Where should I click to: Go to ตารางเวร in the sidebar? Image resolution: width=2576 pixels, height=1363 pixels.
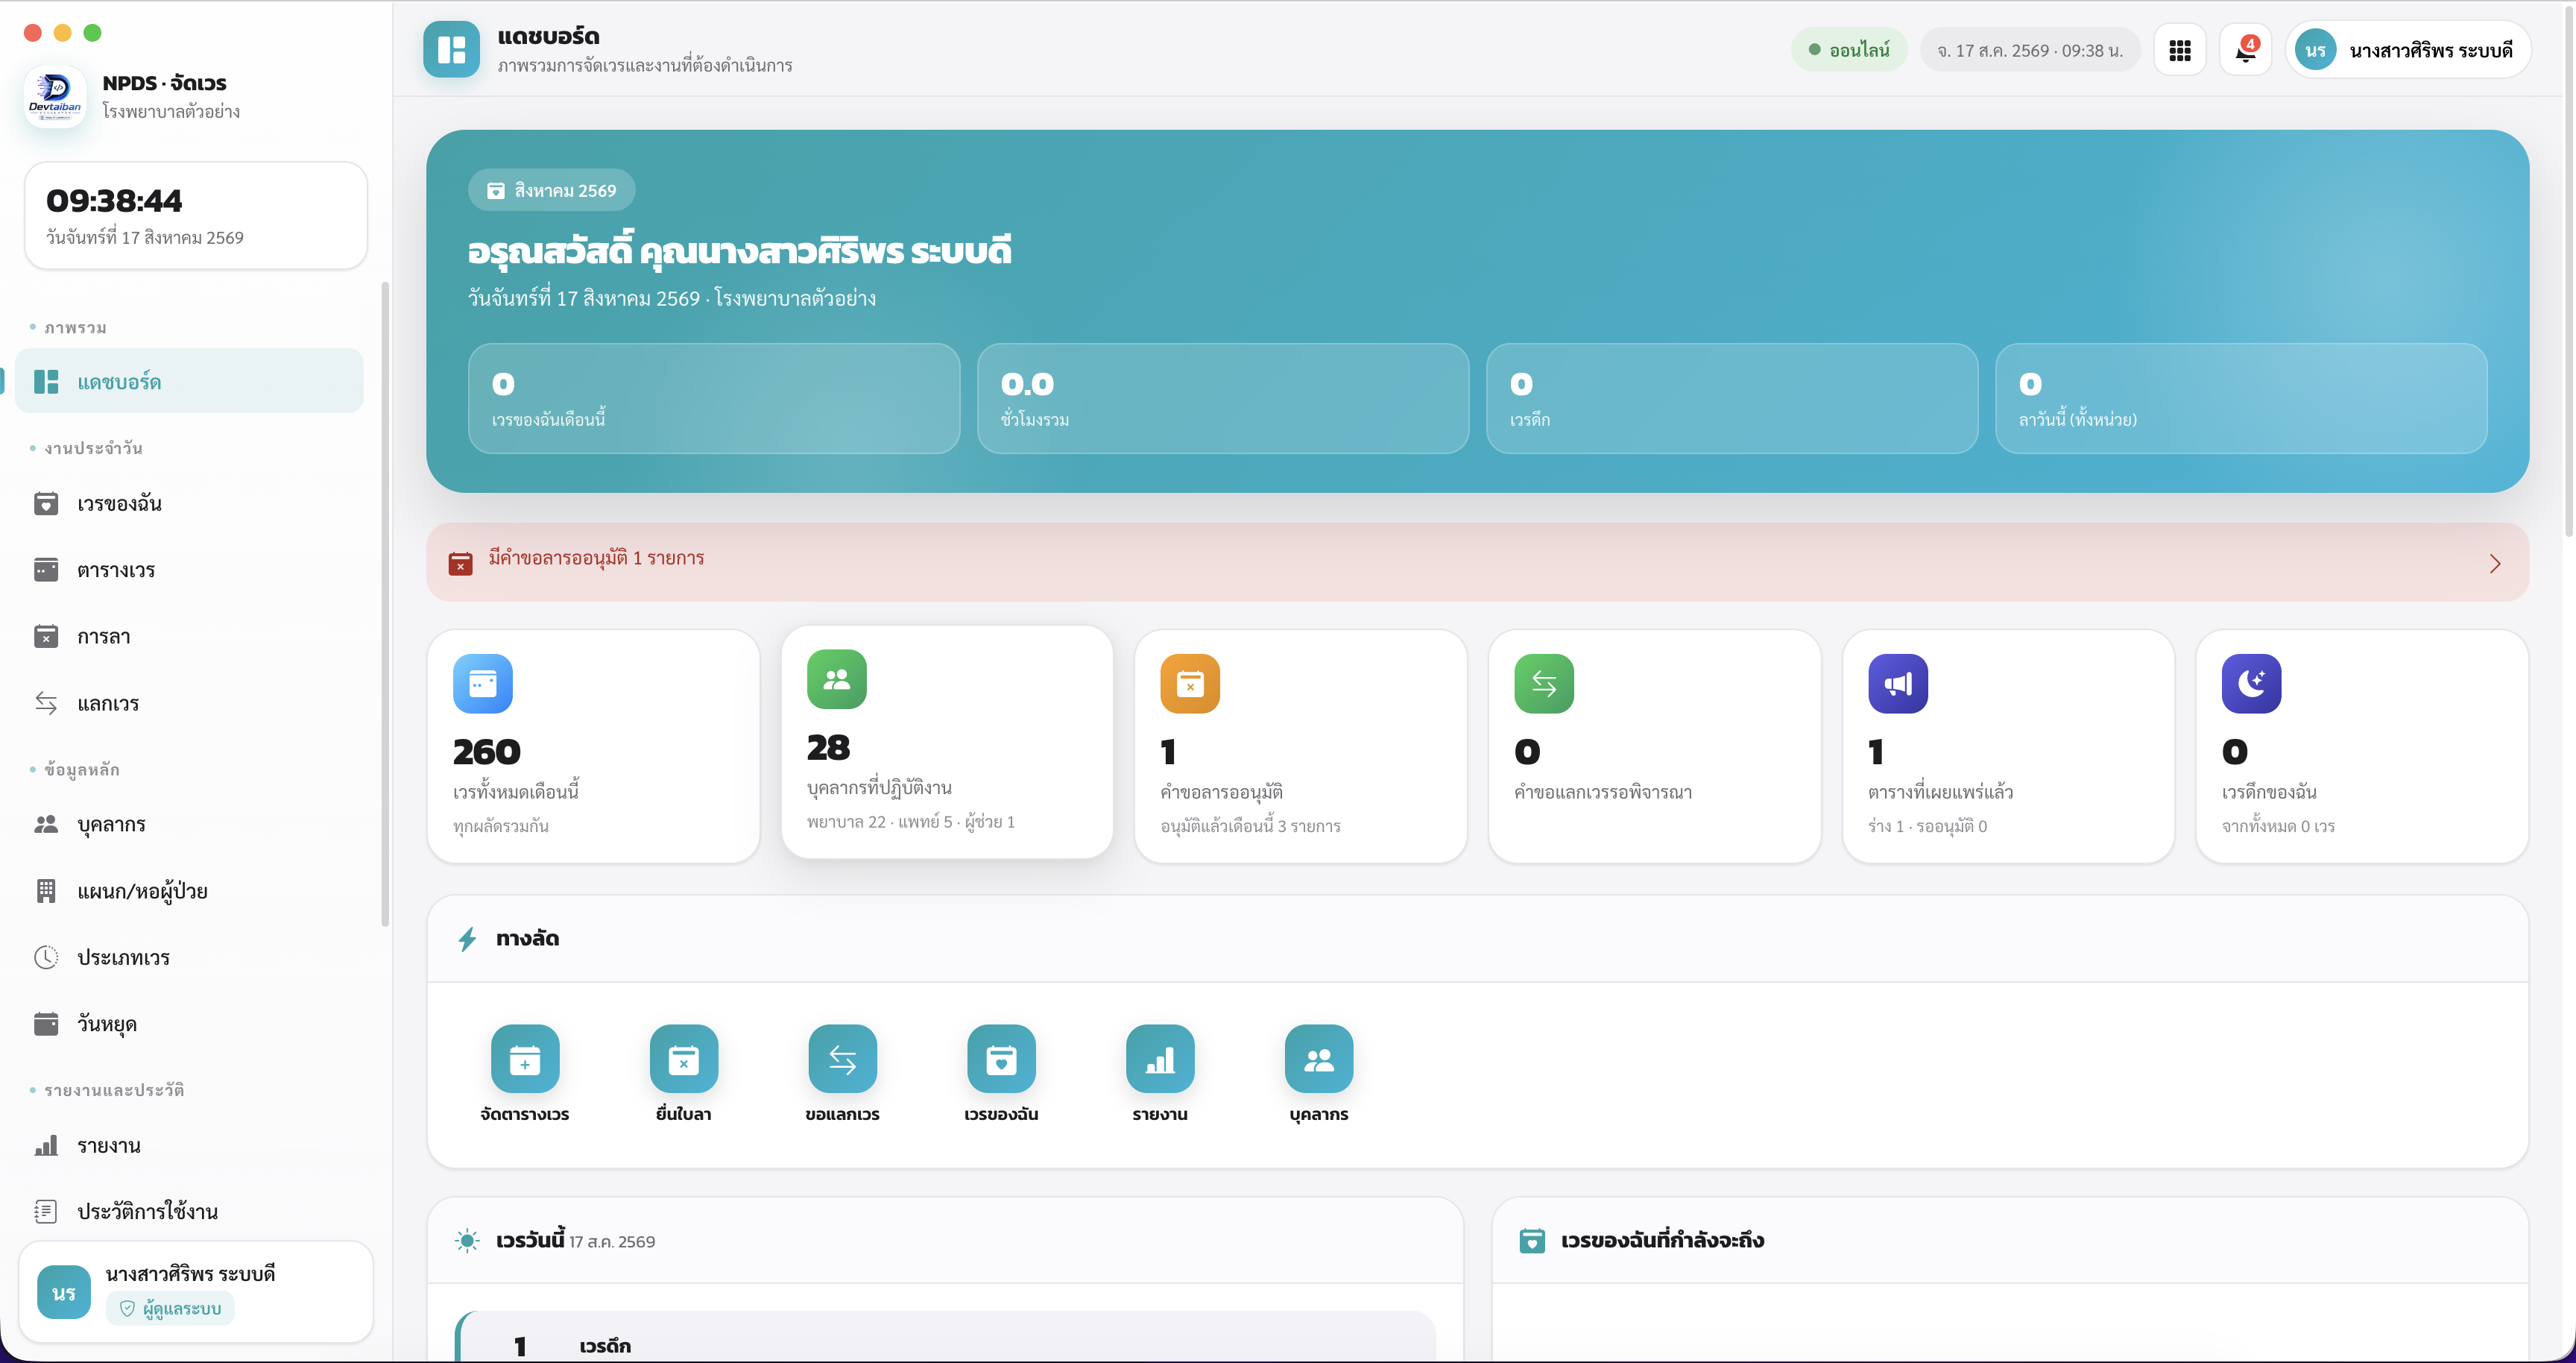pos(189,570)
